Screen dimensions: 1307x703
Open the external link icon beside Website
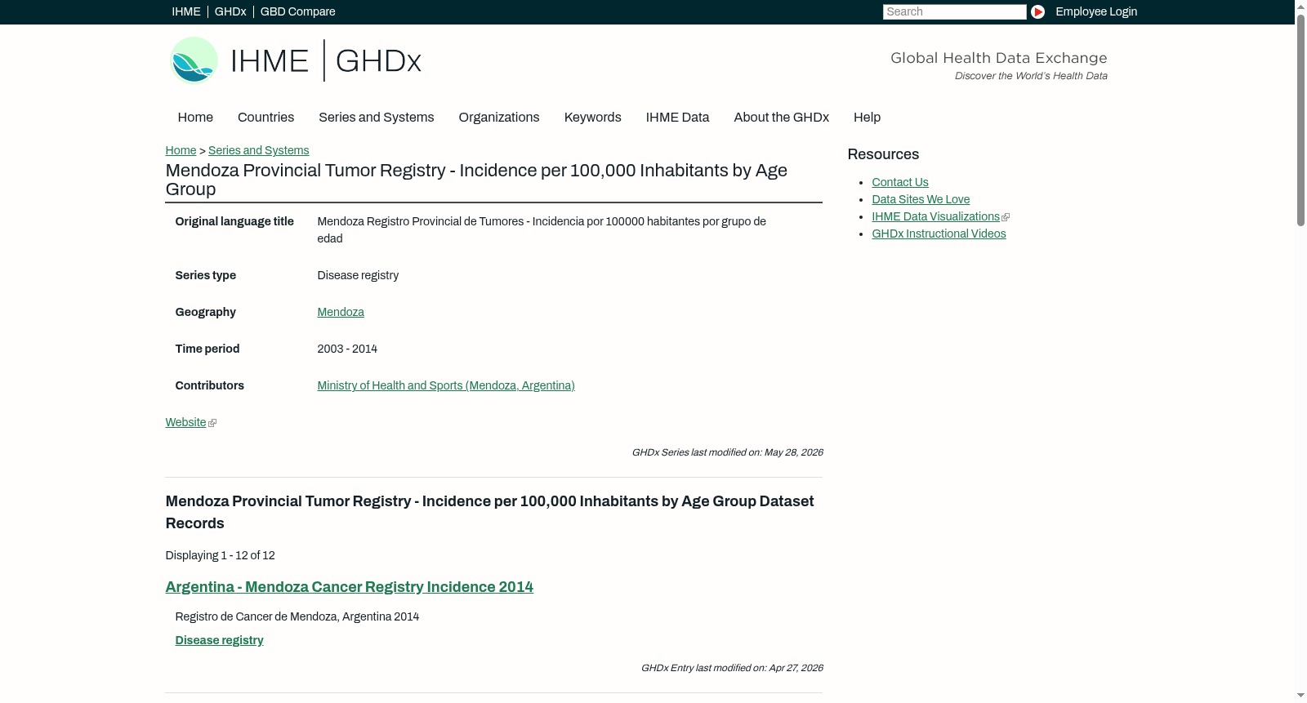click(212, 423)
